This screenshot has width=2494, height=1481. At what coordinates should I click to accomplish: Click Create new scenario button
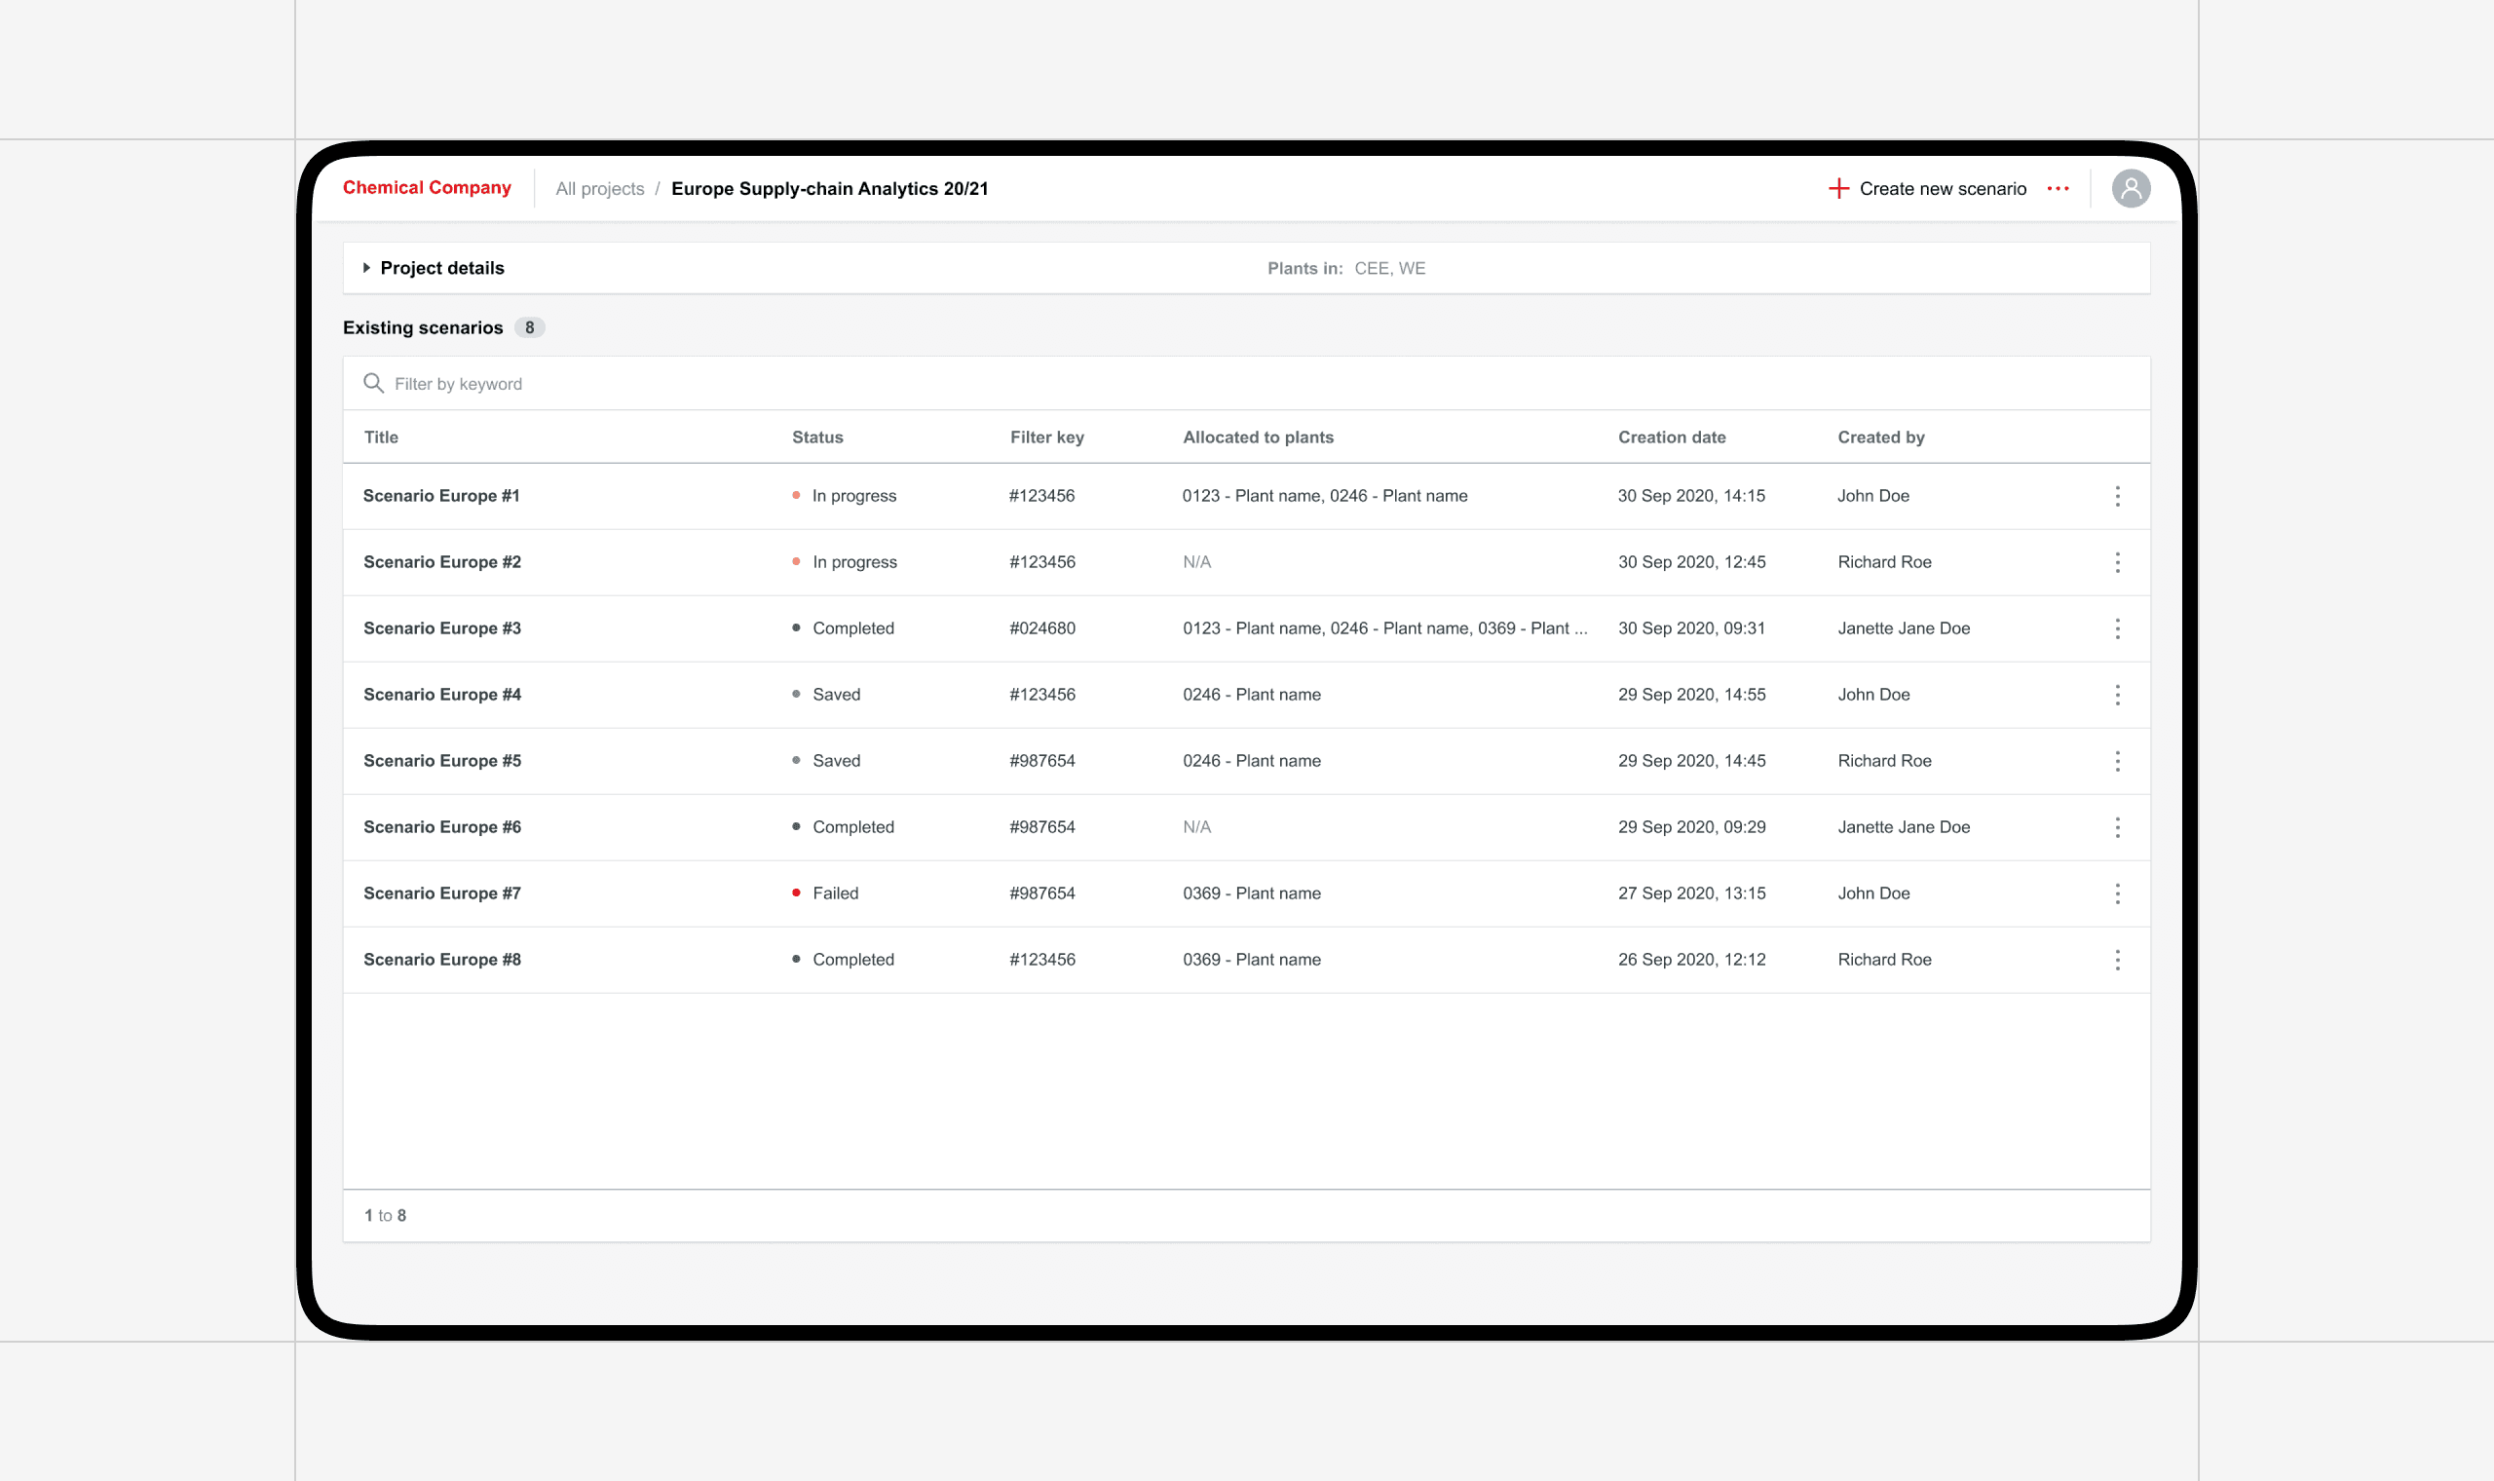tap(1942, 190)
